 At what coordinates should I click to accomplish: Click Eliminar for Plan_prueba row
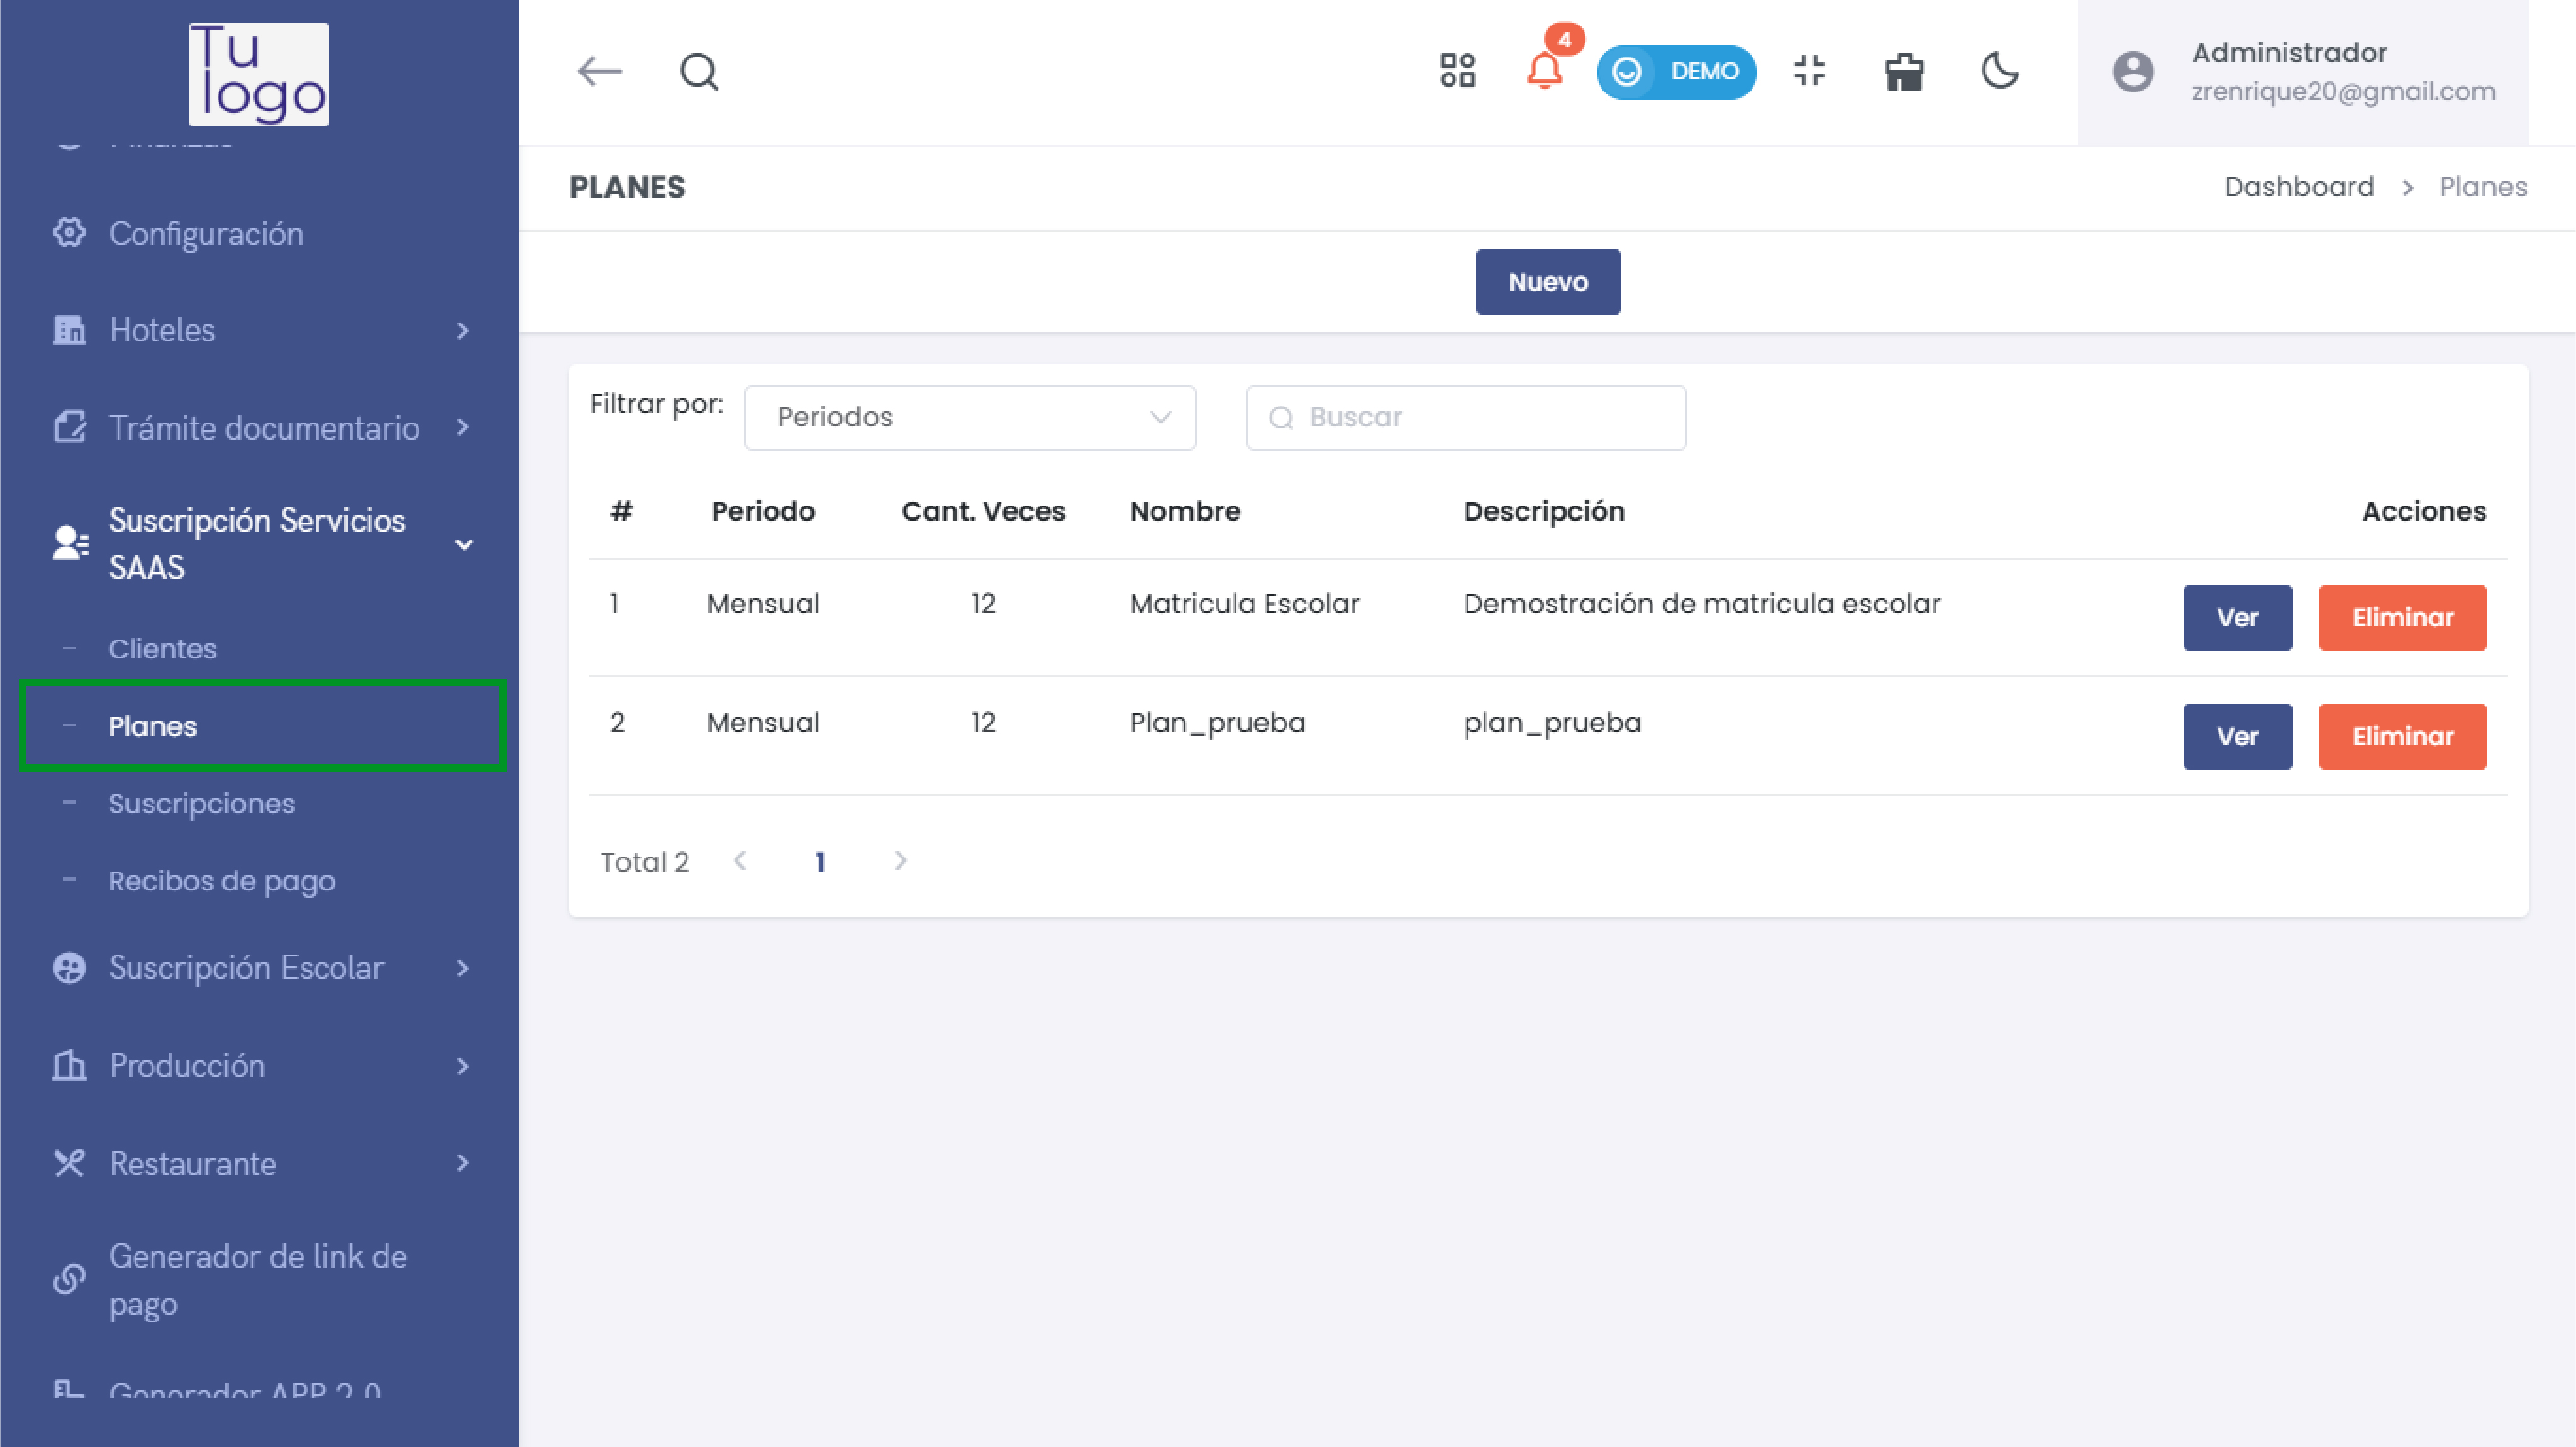click(x=2402, y=736)
